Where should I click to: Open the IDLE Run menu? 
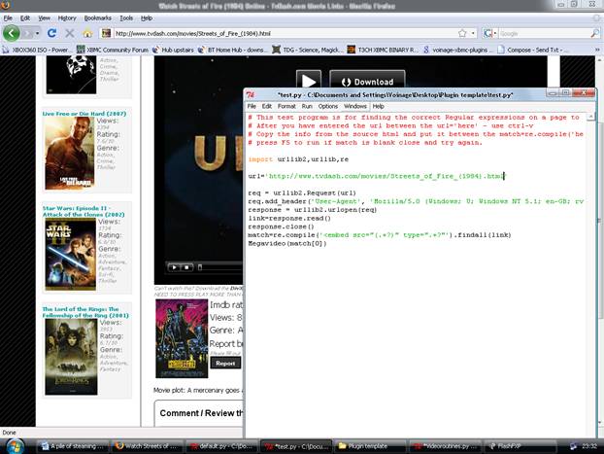307,106
